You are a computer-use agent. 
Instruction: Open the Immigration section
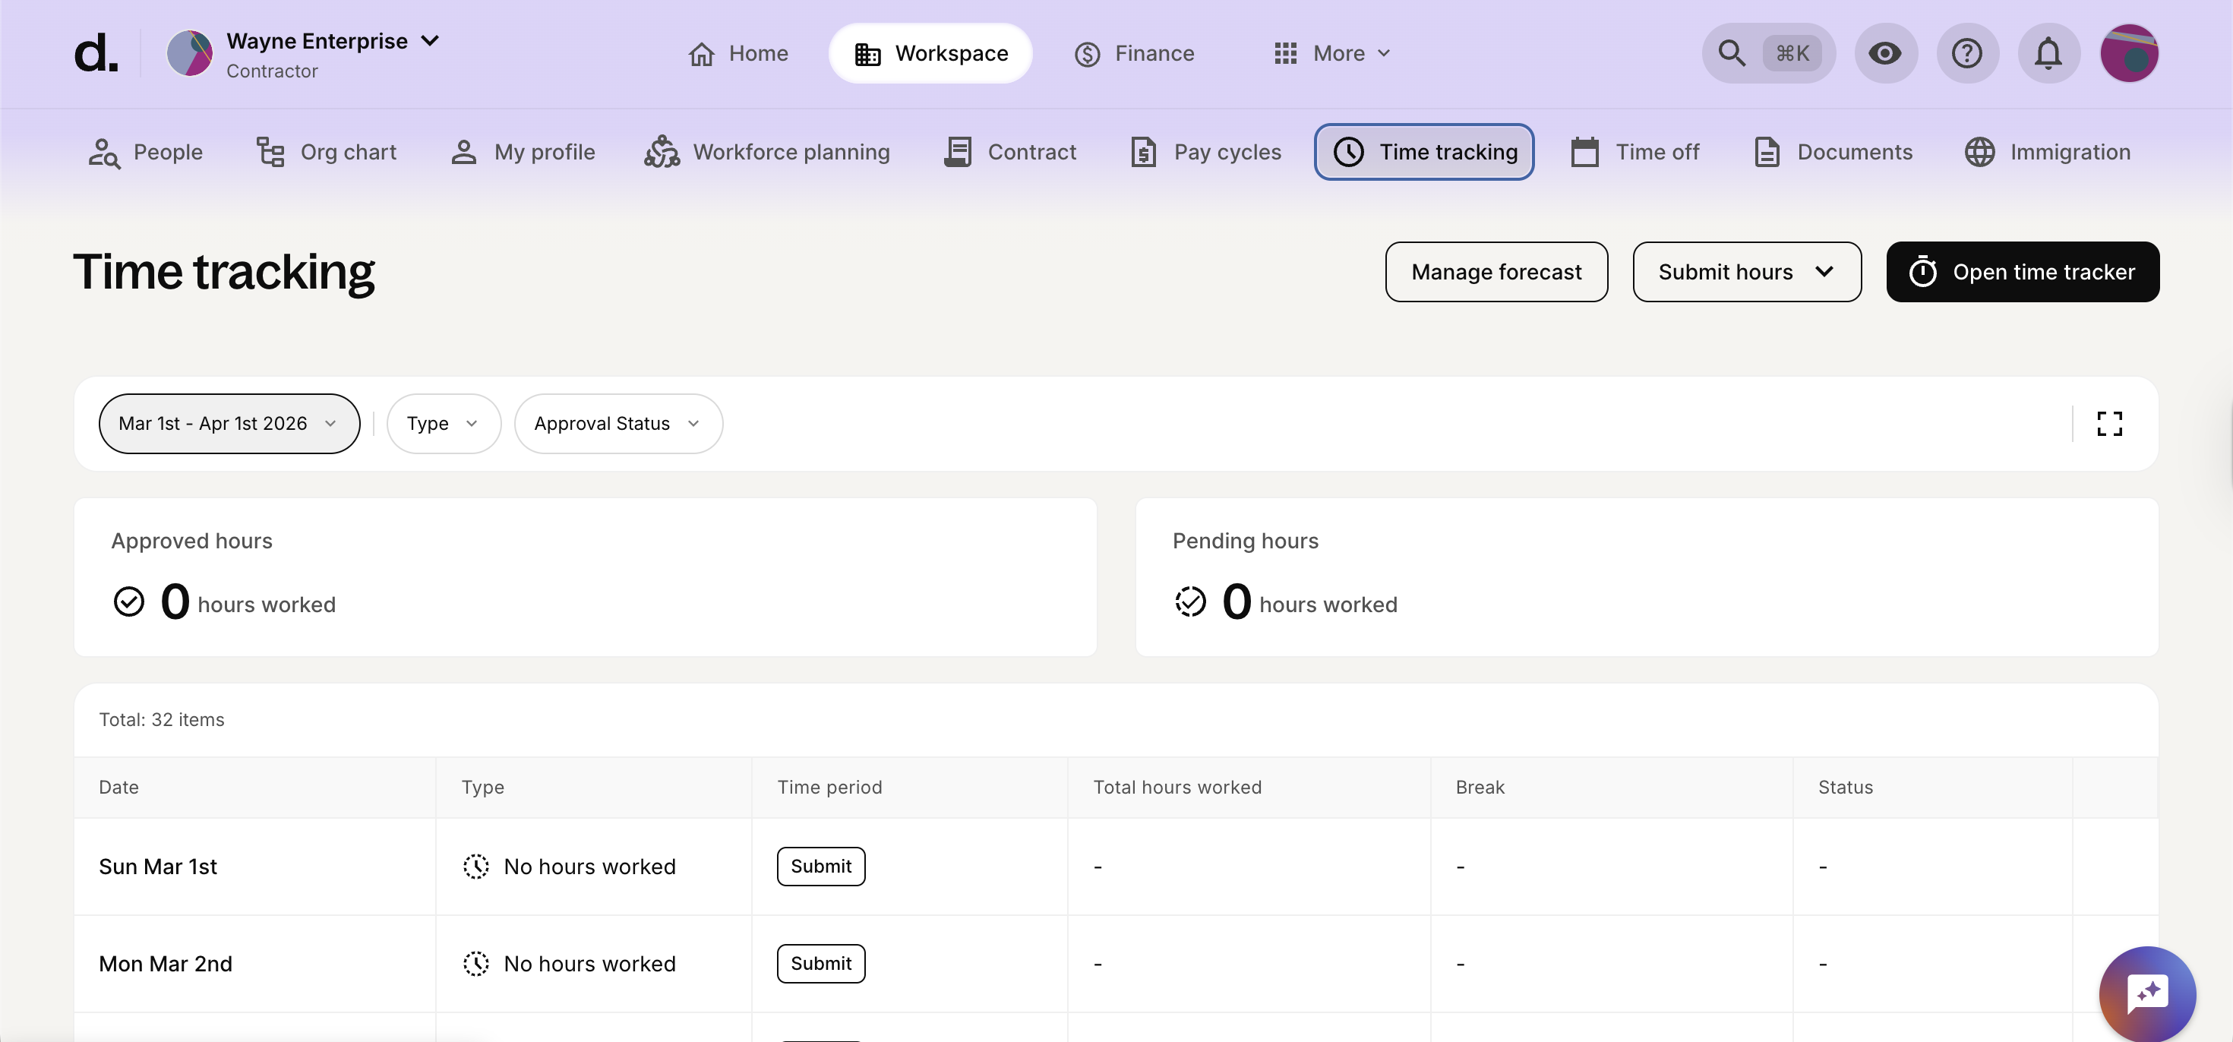[x=2047, y=152]
